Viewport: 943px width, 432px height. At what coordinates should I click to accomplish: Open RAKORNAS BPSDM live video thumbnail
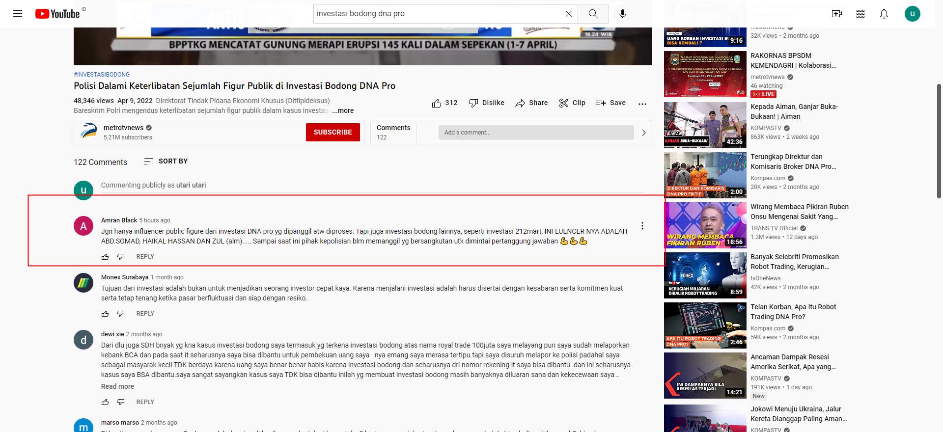click(x=705, y=74)
